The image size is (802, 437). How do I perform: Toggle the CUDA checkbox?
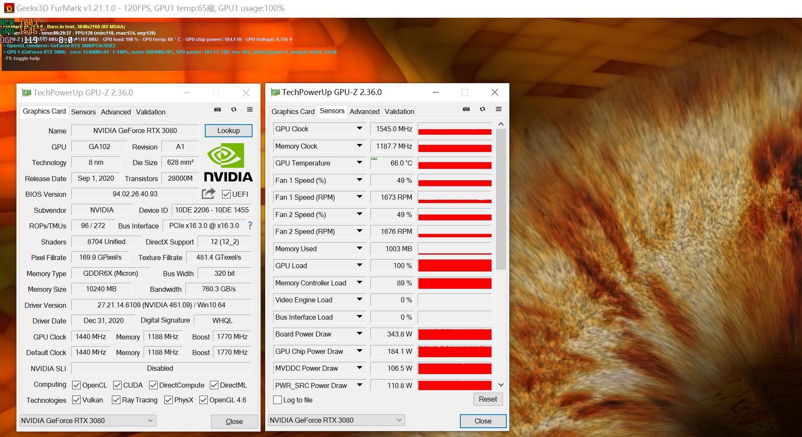pyautogui.click(x=118, y=385)
